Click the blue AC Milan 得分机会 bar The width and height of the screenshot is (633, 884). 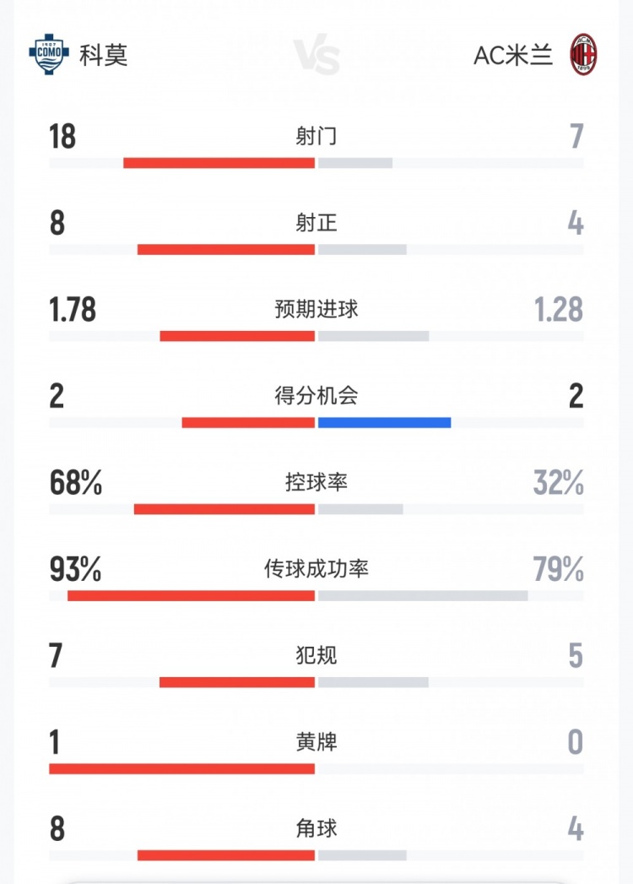384,422
